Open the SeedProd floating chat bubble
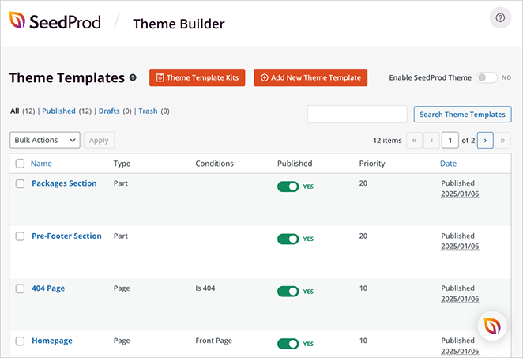 point(493,326)
